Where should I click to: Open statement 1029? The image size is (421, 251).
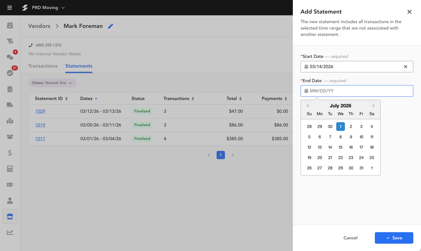click(40, 111)
